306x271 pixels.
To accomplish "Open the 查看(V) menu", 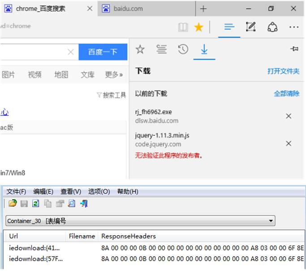I will click(71, 192).
